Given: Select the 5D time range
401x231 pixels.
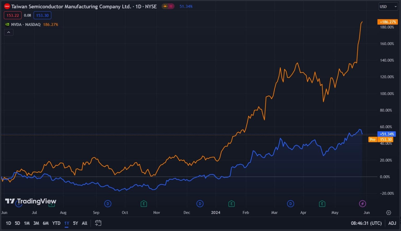Looking at the screenshot, I should [x=17, y=223].
